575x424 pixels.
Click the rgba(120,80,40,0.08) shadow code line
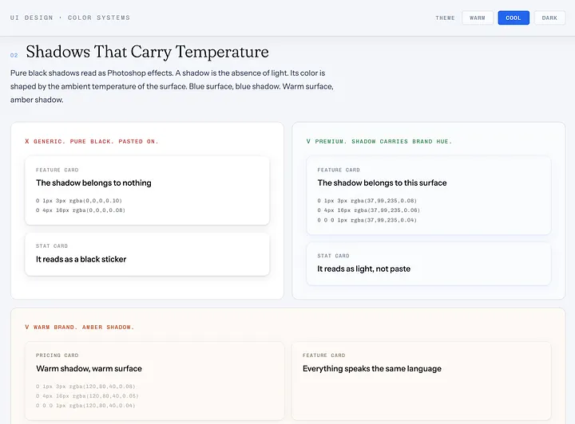[85, 387]
